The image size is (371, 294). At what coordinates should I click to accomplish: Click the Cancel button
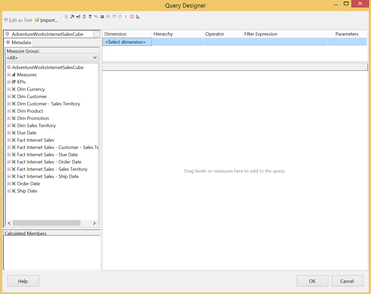click(347, 281)
